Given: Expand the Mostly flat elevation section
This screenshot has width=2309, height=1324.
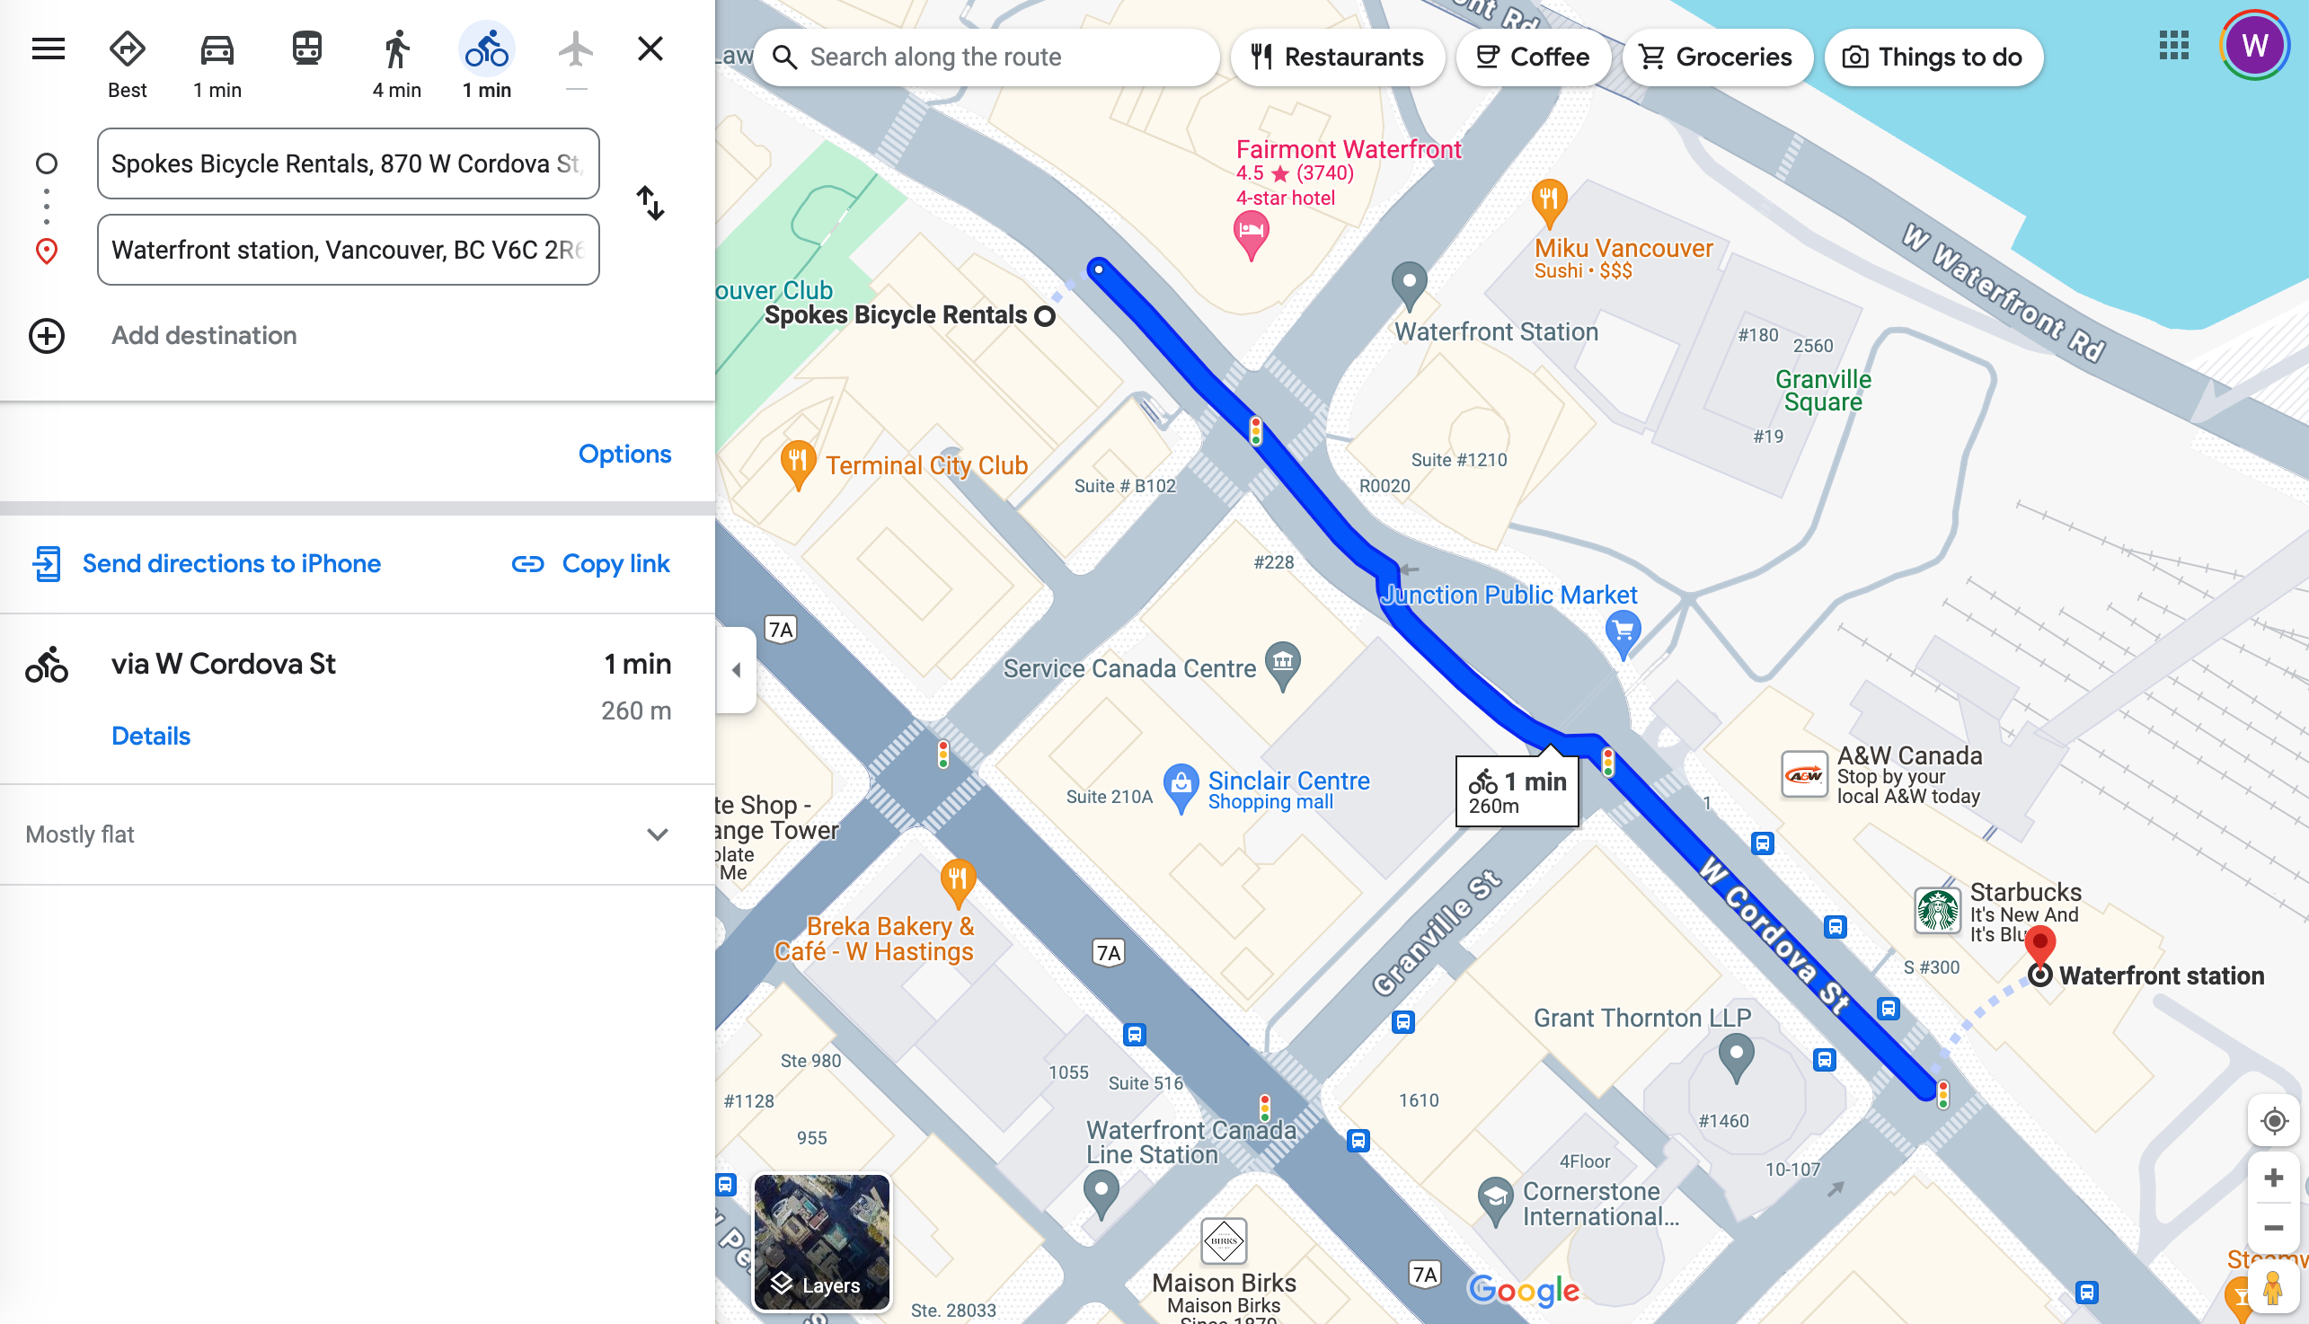Looking at the screenshot, I should pos(358,834).
